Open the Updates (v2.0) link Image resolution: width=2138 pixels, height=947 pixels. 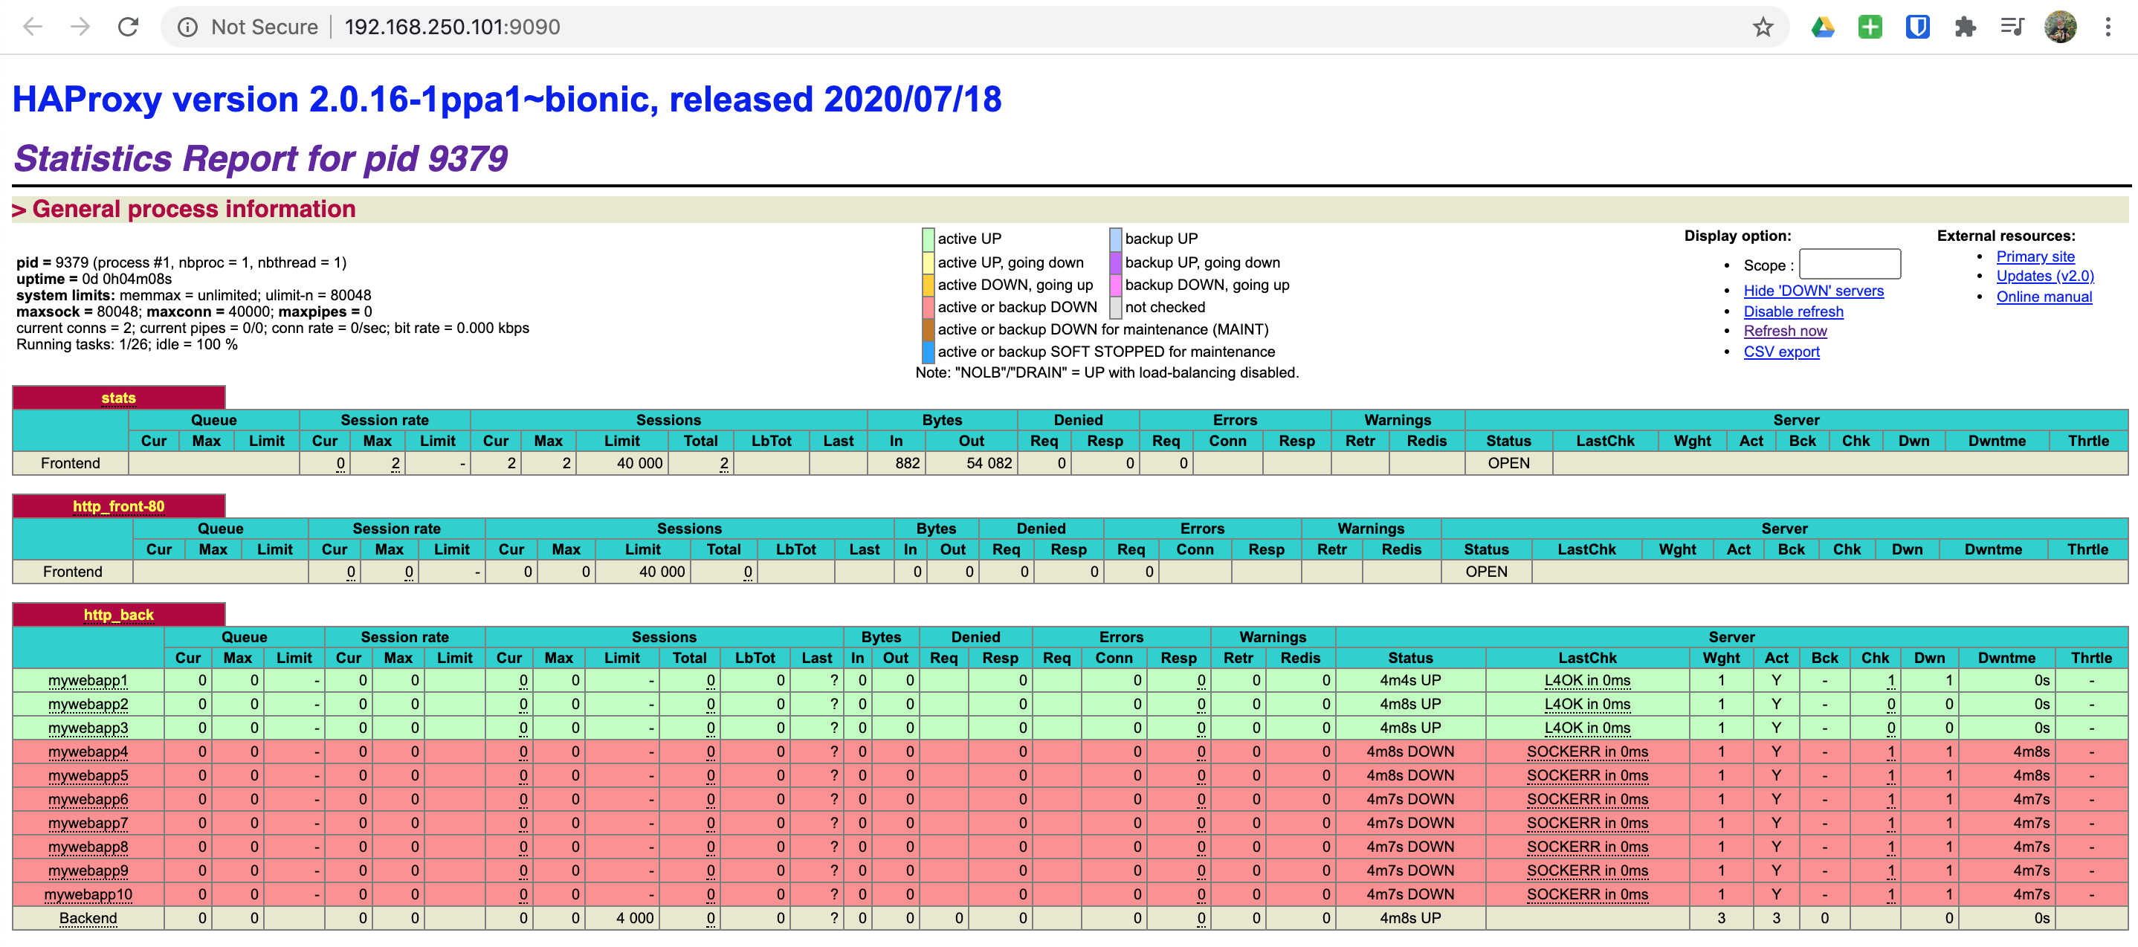[2045, 276]
